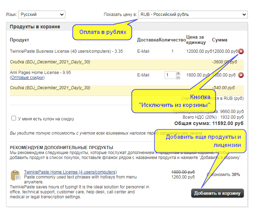Click the 'Общая сумма: 11592.00 руб' total
This screenshot has height=210, width=257.
[209, 123]
